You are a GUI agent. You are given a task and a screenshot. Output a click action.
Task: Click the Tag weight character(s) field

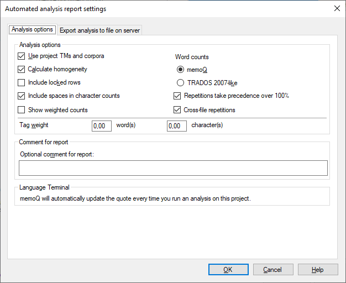pyautogui.click(x=177, y=126)
